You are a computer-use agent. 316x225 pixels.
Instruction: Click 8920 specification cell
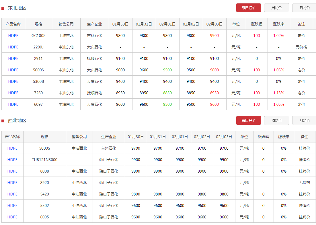[44, 183]
